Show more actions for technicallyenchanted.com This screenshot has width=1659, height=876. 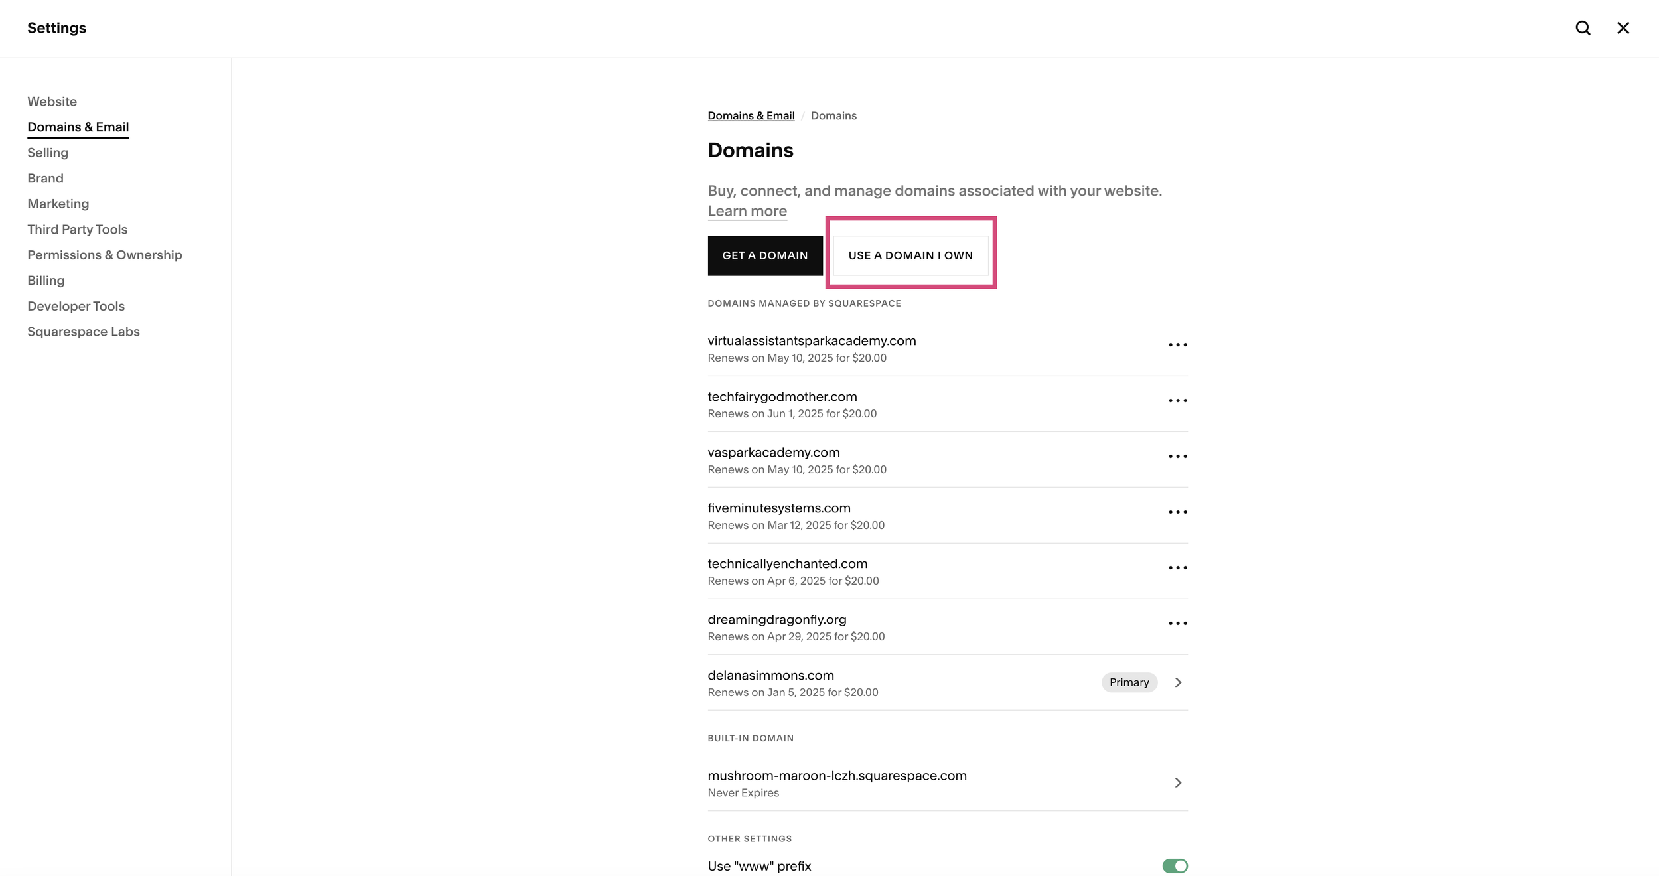[1177, 568]
